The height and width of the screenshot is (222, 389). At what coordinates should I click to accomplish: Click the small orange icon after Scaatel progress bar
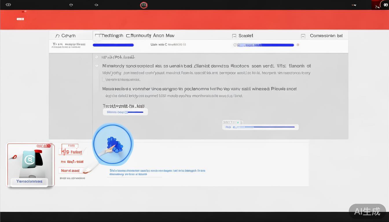tap(298, 45)
